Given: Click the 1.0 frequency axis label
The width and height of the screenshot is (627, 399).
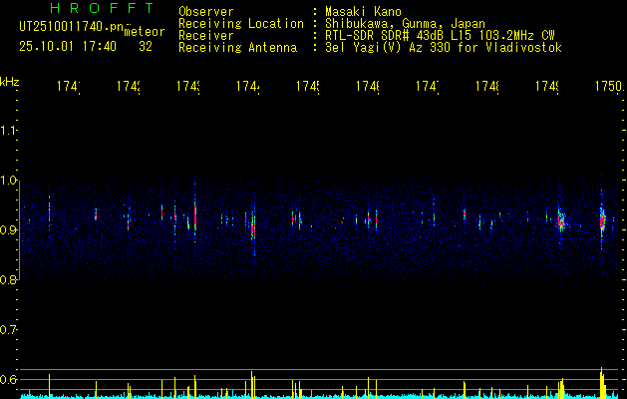Looking at the screenshot, I should click(8, 181).
